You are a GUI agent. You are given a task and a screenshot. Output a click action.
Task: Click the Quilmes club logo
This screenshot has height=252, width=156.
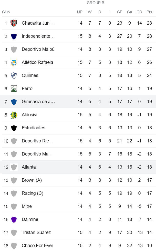tap(14, 75)
